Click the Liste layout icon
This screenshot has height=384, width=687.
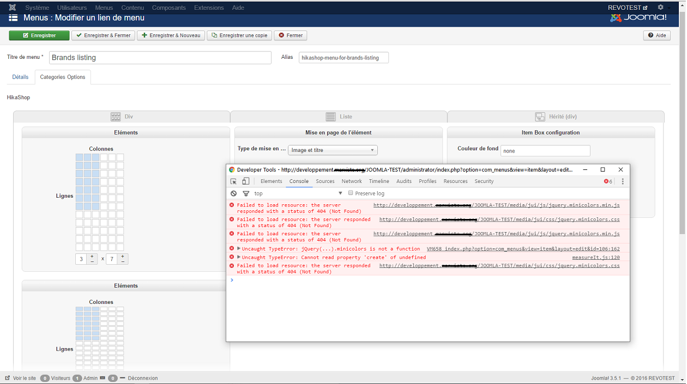pyautogui.click(x=330, y=117)
